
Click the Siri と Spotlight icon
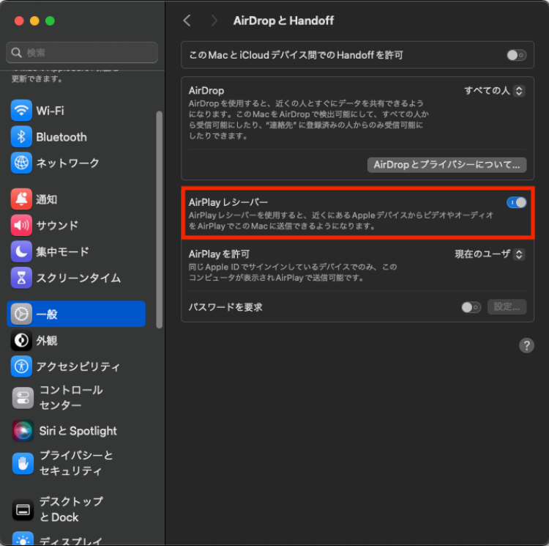click(23, 431)
